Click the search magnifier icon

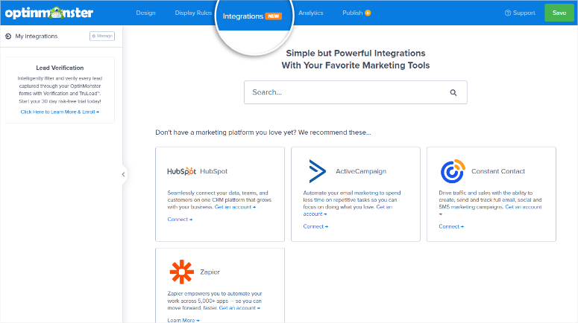tap(453, 93)
